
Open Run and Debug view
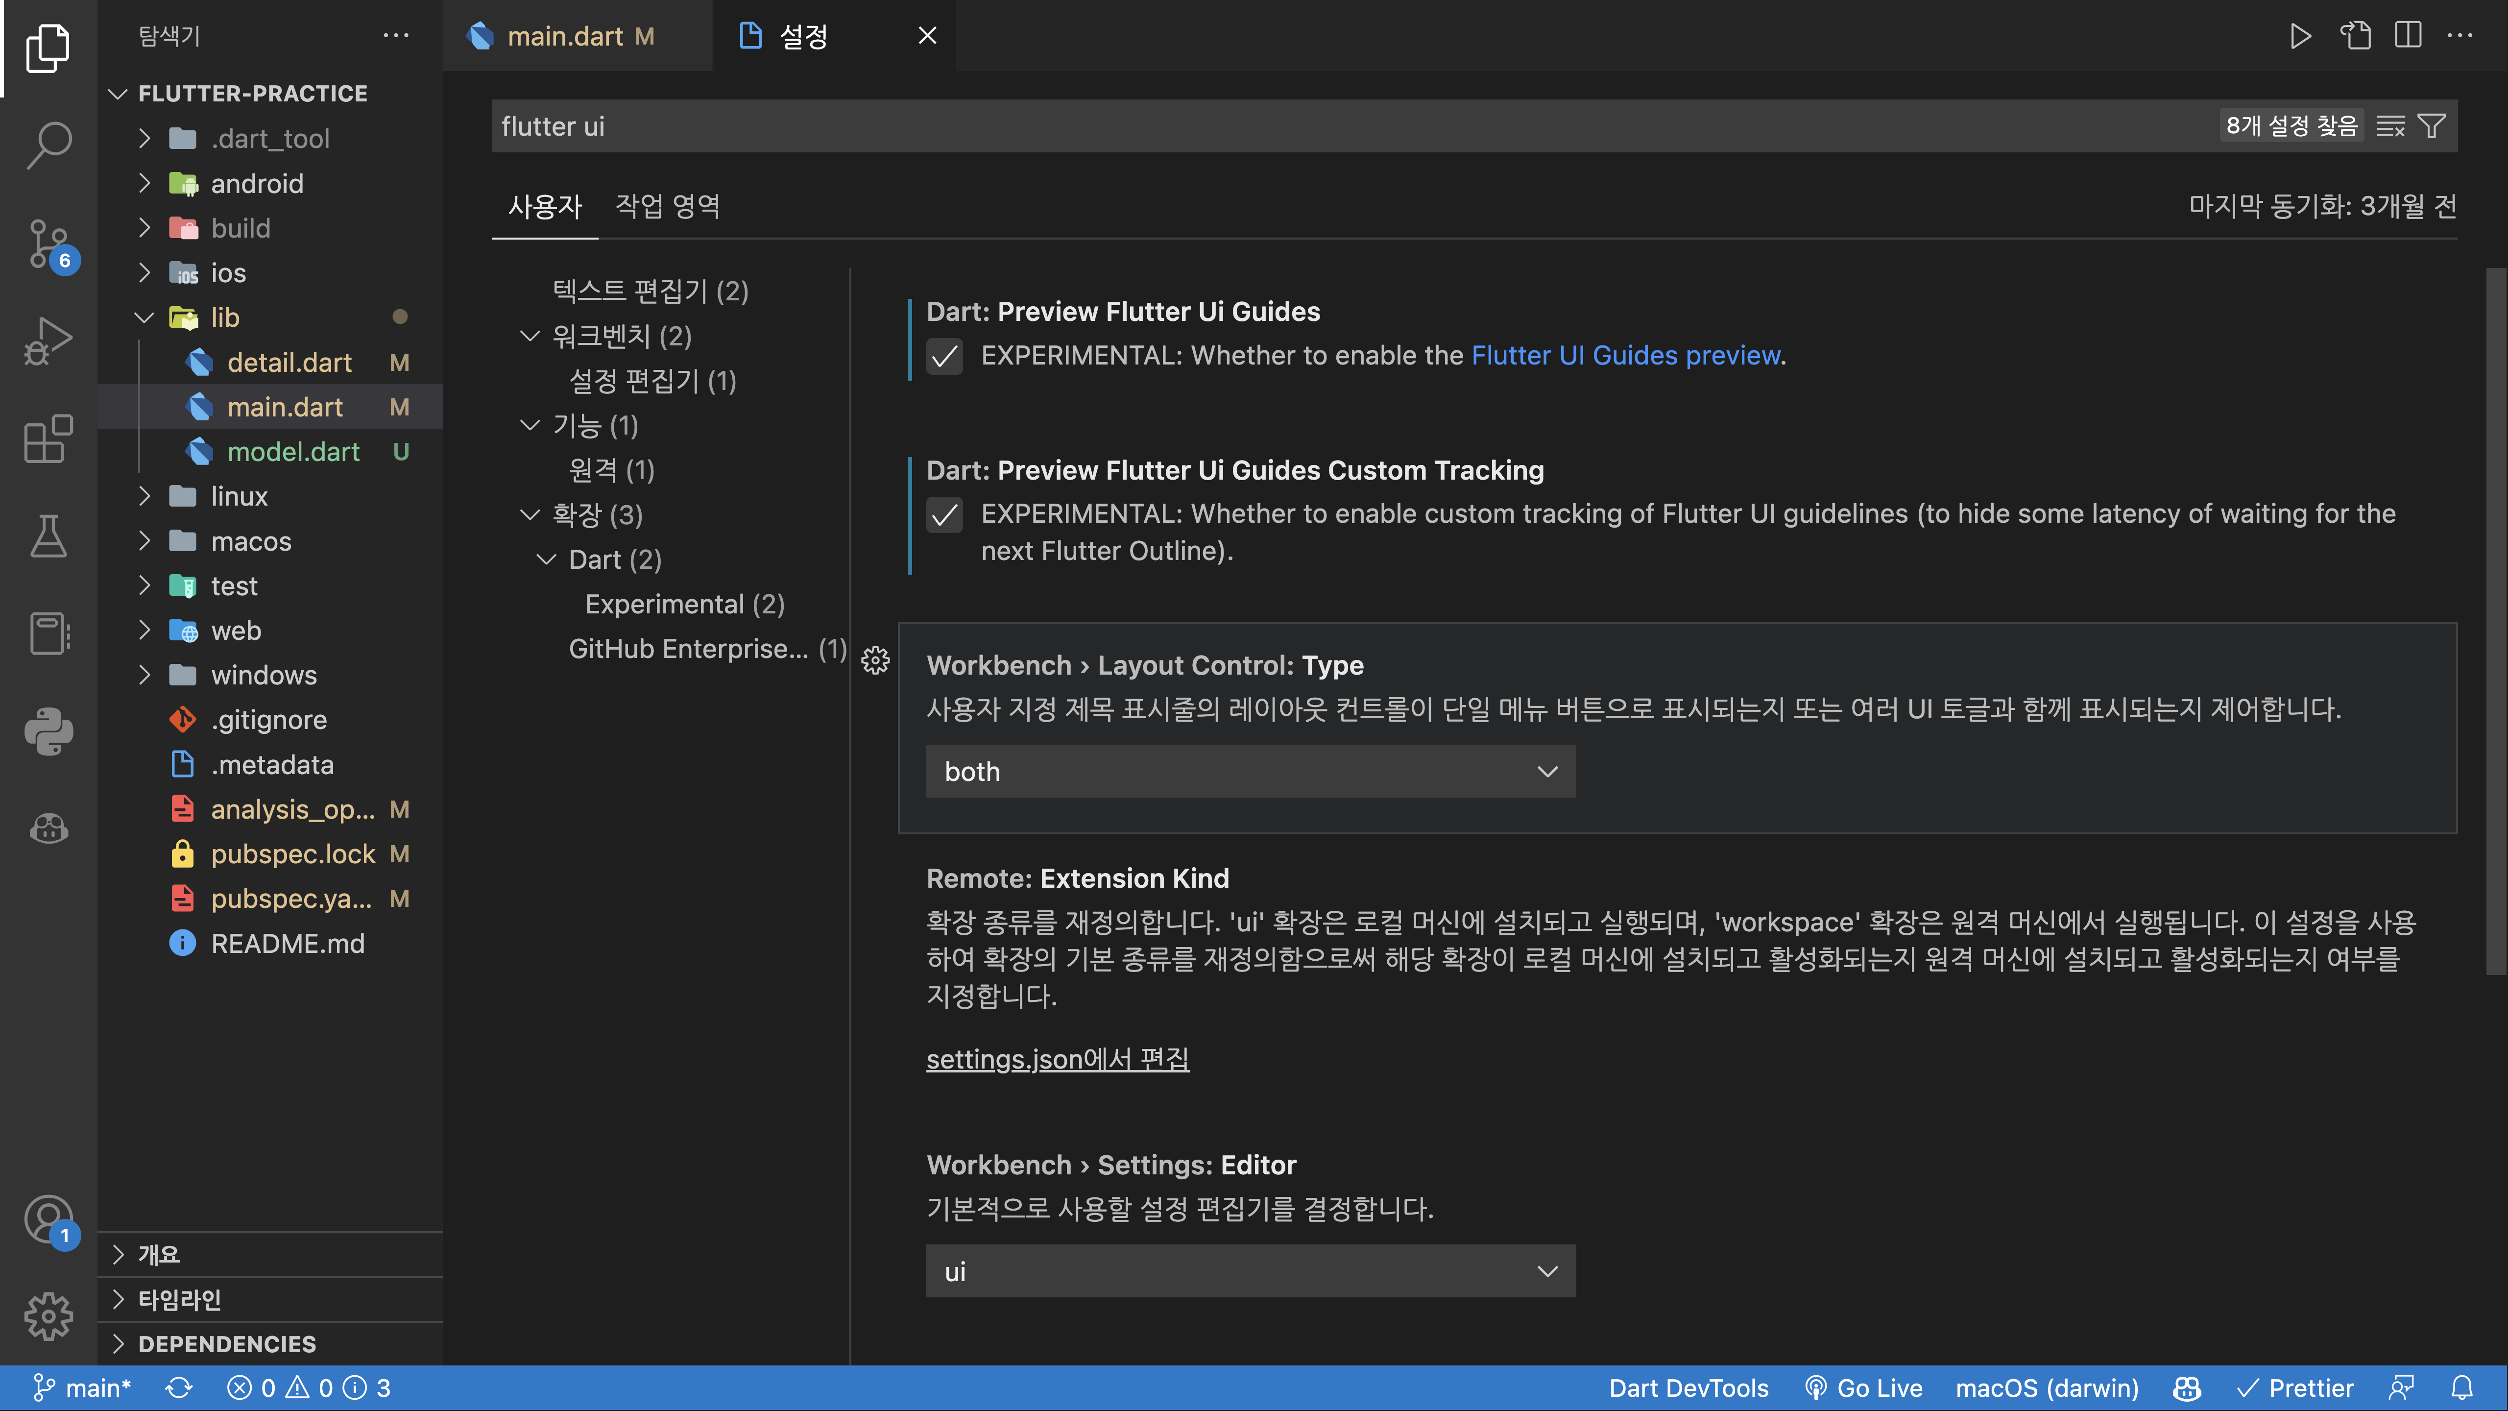click(48, 341)
